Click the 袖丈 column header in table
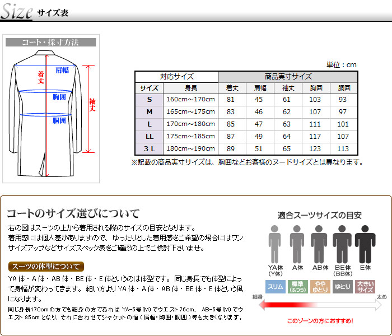This screenshot has height=336, width=392. 288,88
